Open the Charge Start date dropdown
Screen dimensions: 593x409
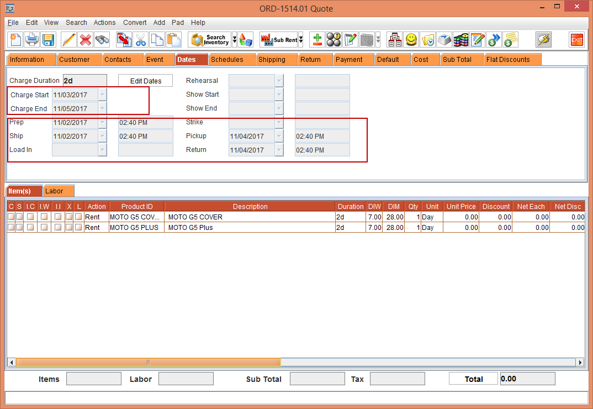click(102, 95)
